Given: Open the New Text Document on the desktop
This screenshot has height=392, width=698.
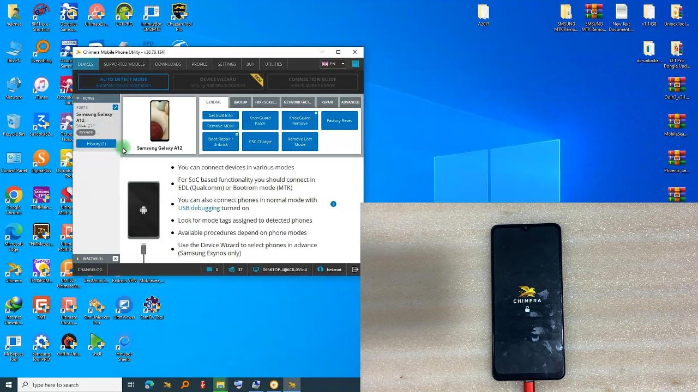Looking at the screenshot, I should pos(621,17).
